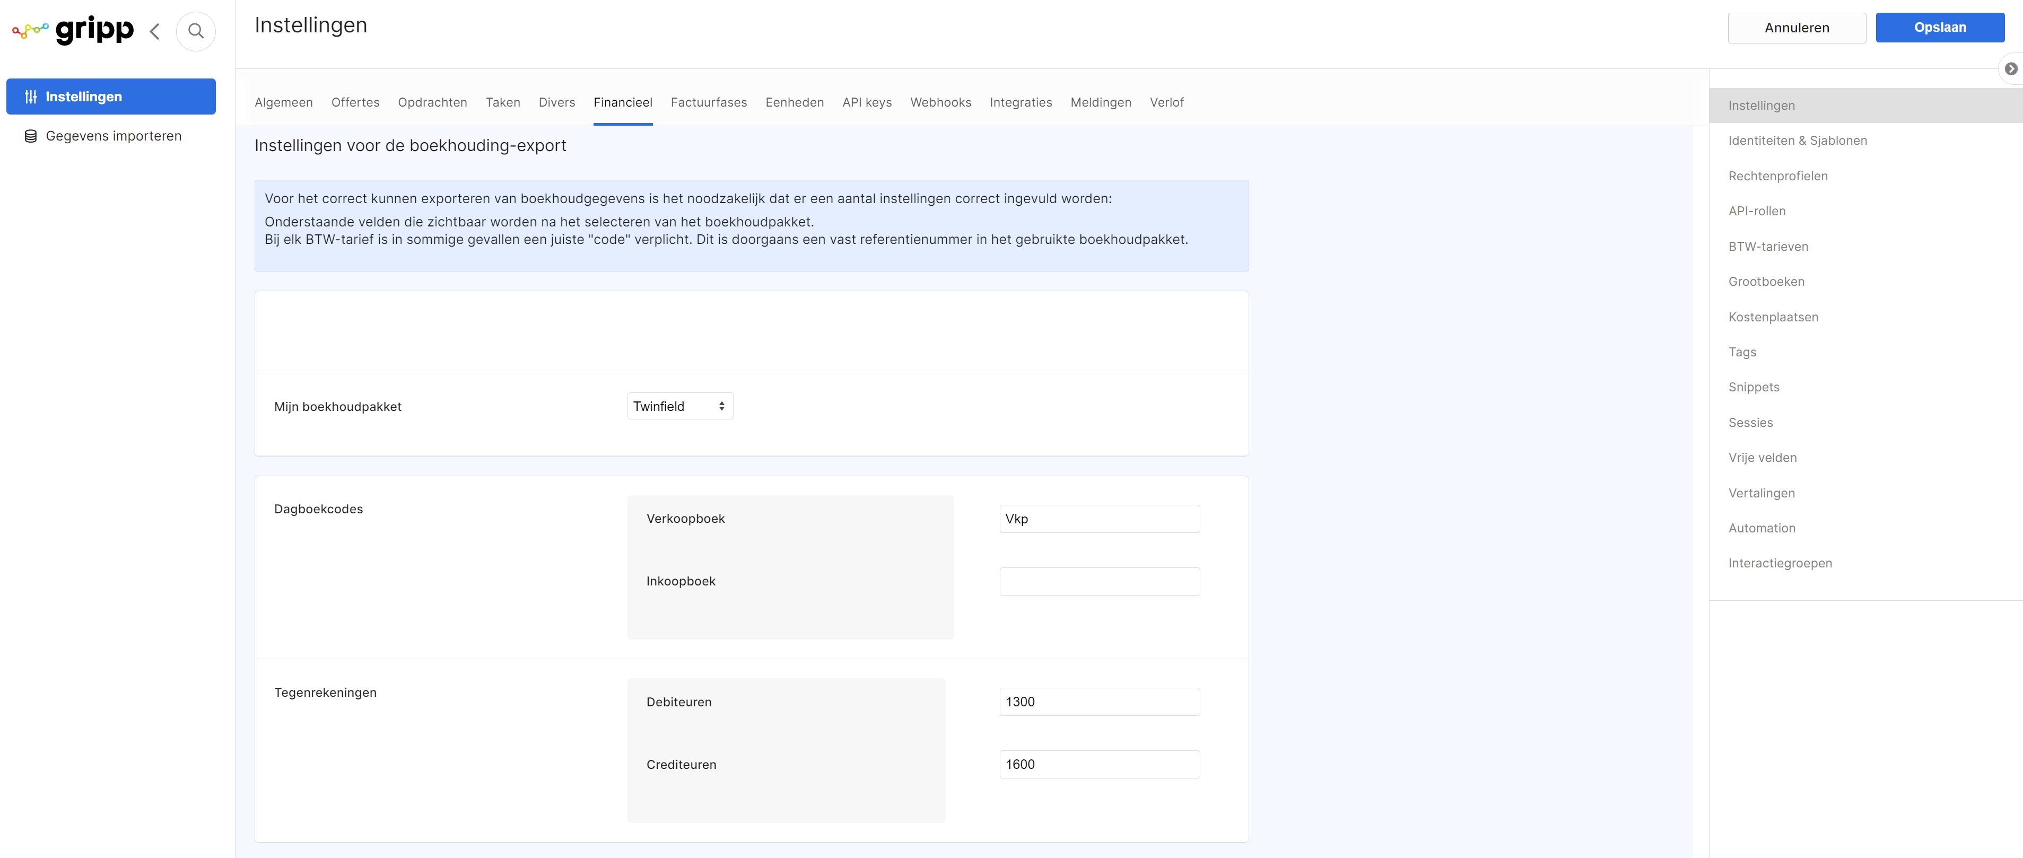Viewport: 2023px width, 858px height.
Task: Click the empty Inkoopboek code field
Action: pyautogui.click(x=1098, y=582)
